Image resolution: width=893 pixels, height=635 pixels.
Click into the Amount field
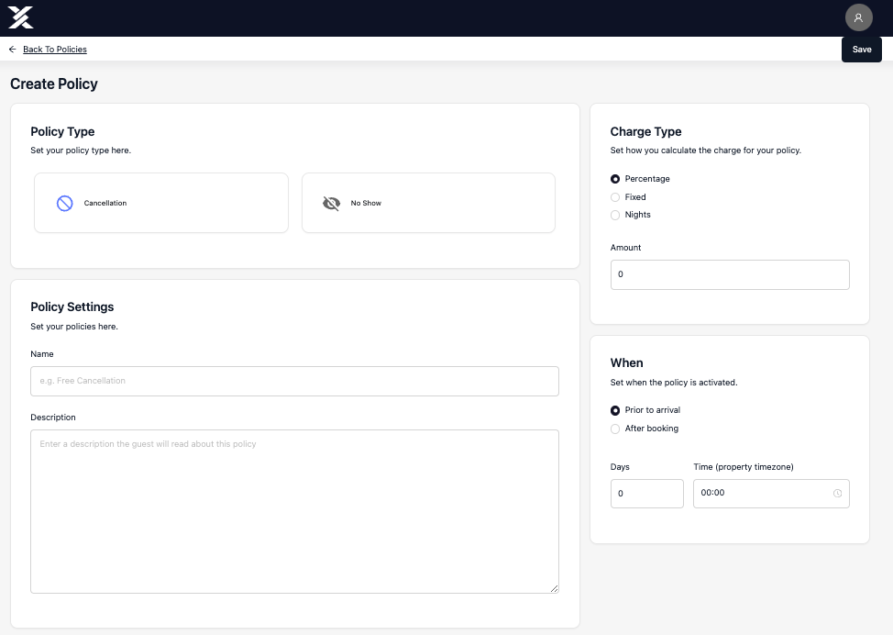[730, 274]
